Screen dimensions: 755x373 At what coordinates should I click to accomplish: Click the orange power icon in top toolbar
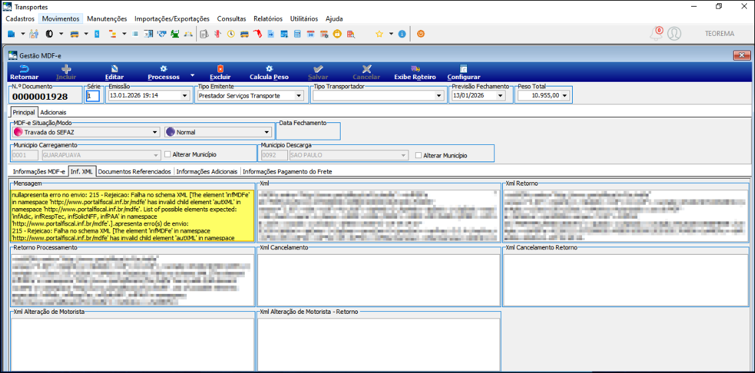click(420, 33)
